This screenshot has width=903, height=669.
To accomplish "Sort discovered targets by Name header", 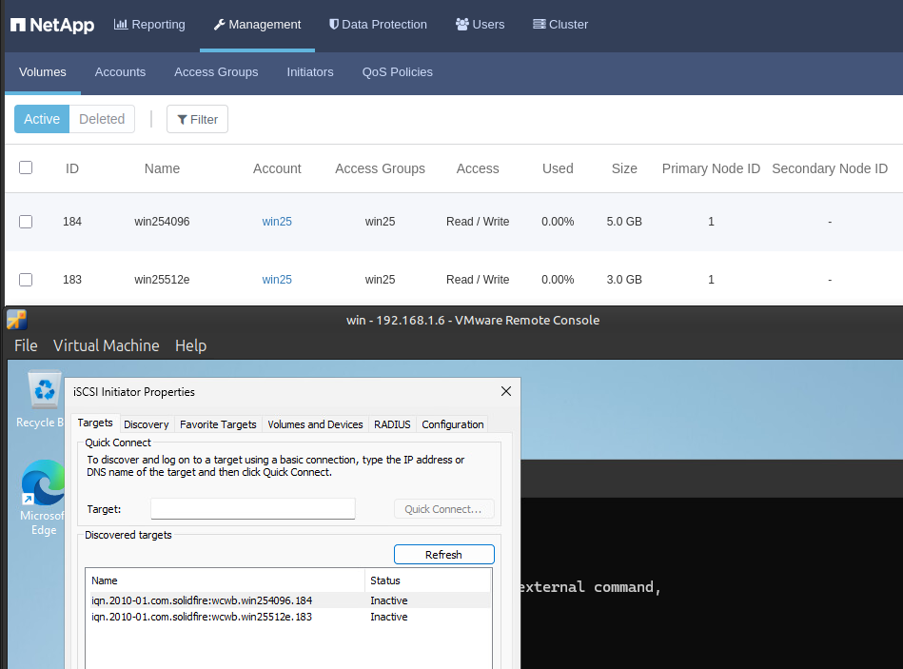I will pyautogui.click(x=226, y=580).
